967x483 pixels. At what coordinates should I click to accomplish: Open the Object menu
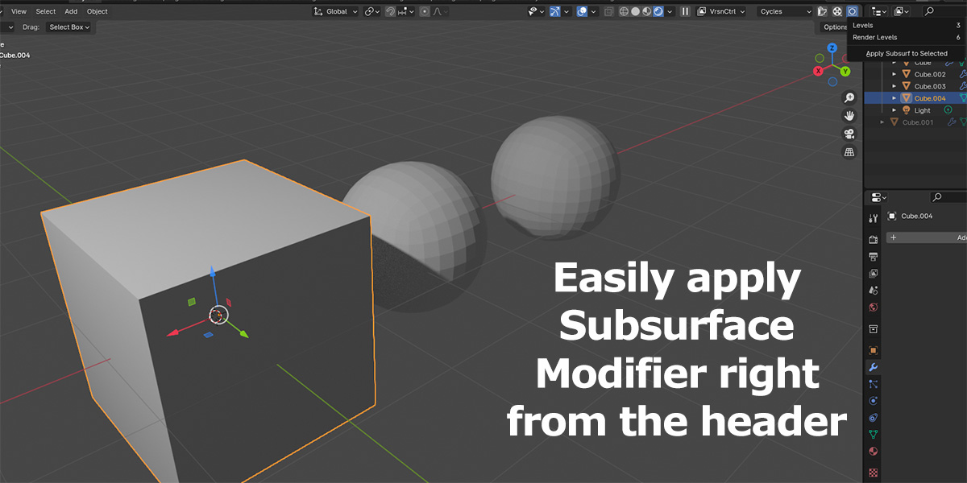click(x=98, y=11)
